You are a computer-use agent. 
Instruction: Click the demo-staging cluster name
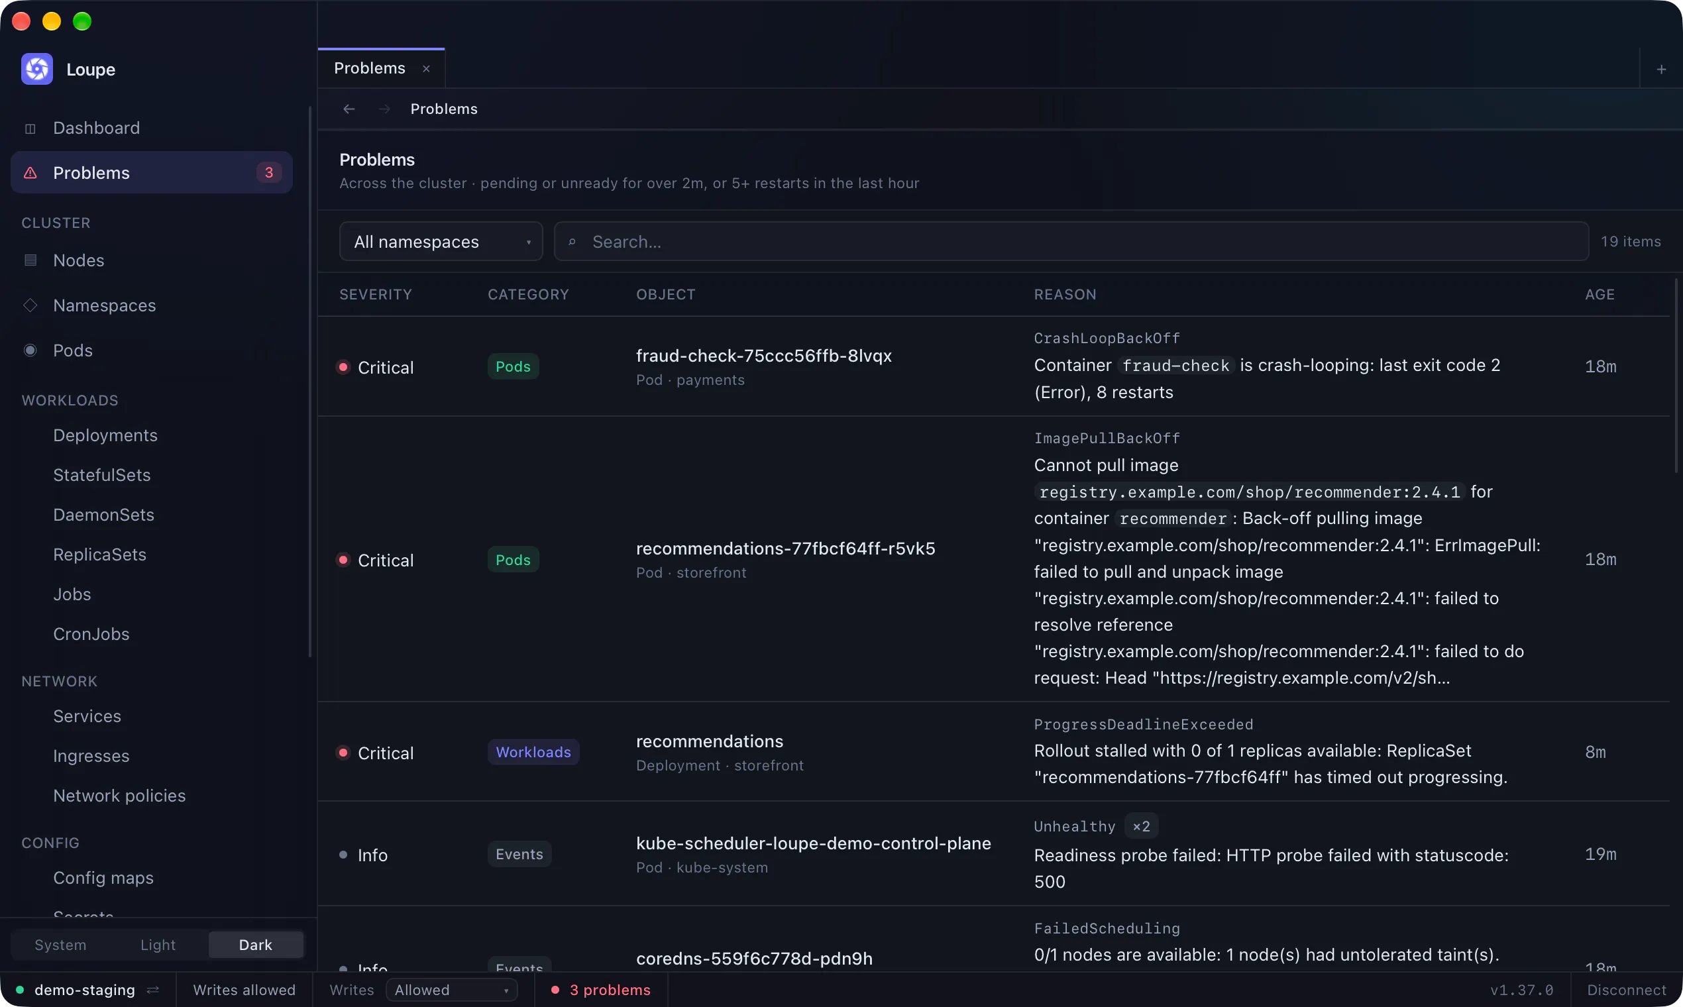tap(85, 990)
